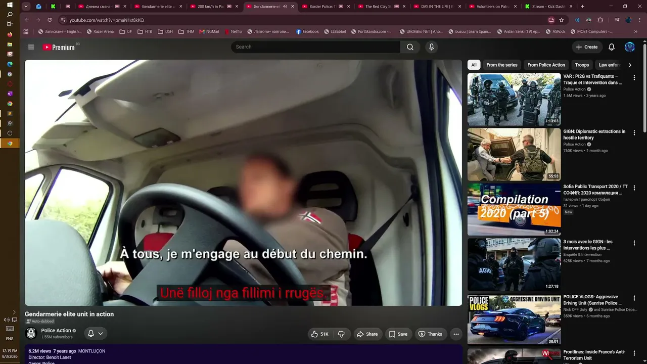The width and height of the screenshot is (647, 364).
Task: Open the Compilation 2020 video thumbnail
Action: coord(514,209)
